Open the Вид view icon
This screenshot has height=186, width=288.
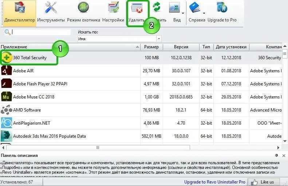pyautogui.click(x=174, y=8)
